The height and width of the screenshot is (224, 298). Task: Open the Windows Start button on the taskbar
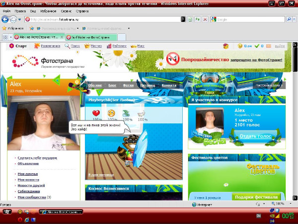click(7, 212)
